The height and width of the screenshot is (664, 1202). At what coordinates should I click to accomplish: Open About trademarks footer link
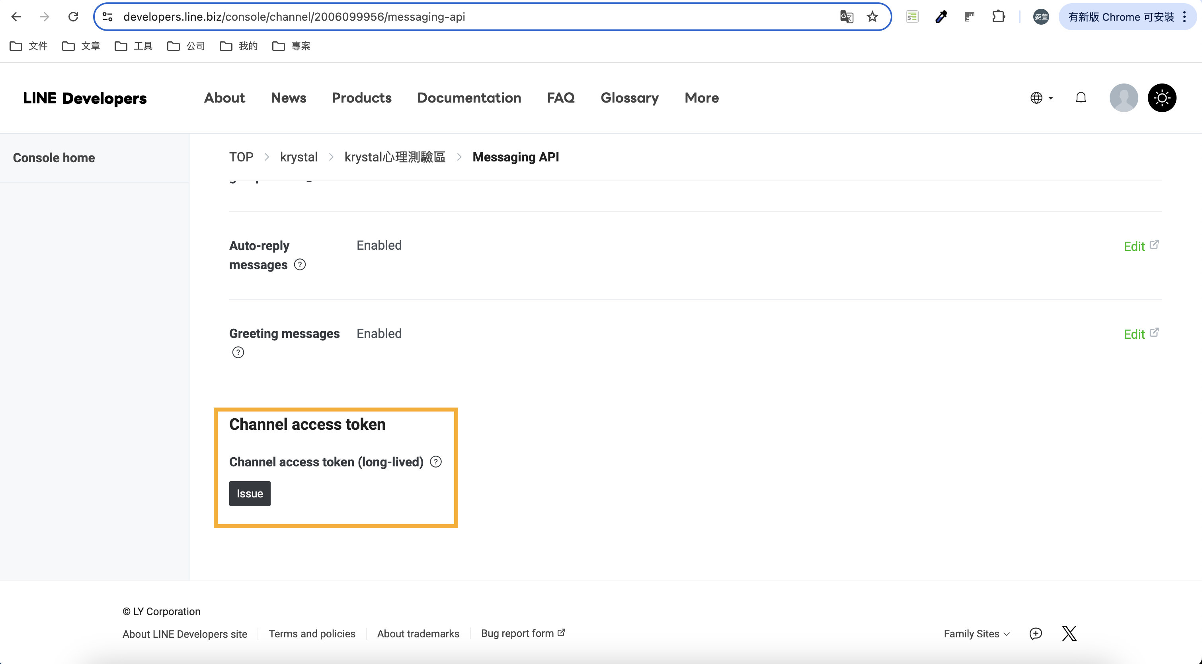(418, 634)
